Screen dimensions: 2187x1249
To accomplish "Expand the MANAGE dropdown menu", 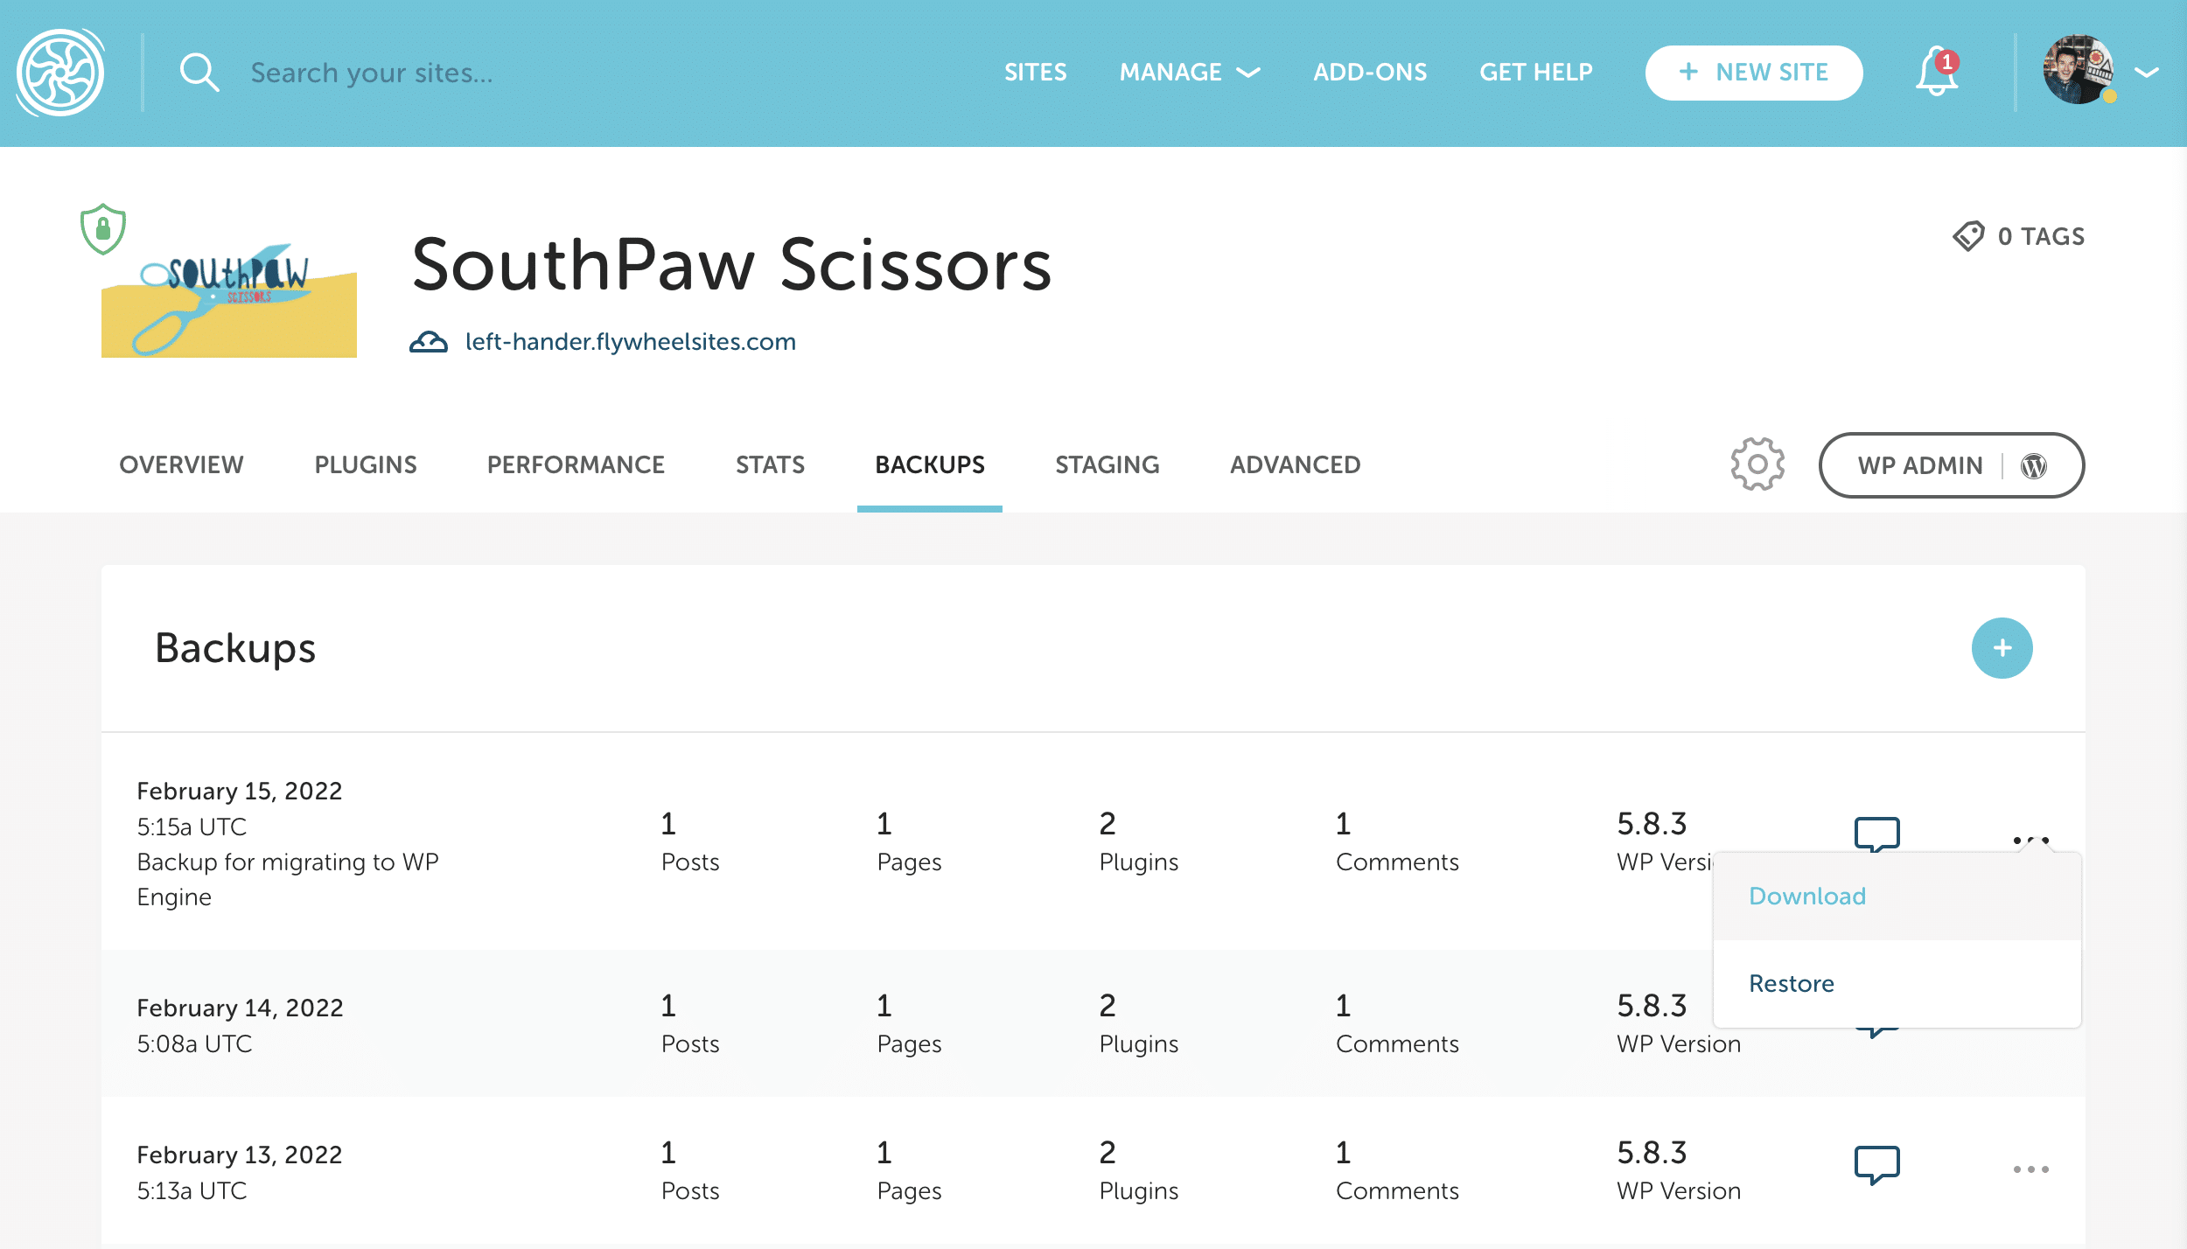I will (x=1189, y=73).
